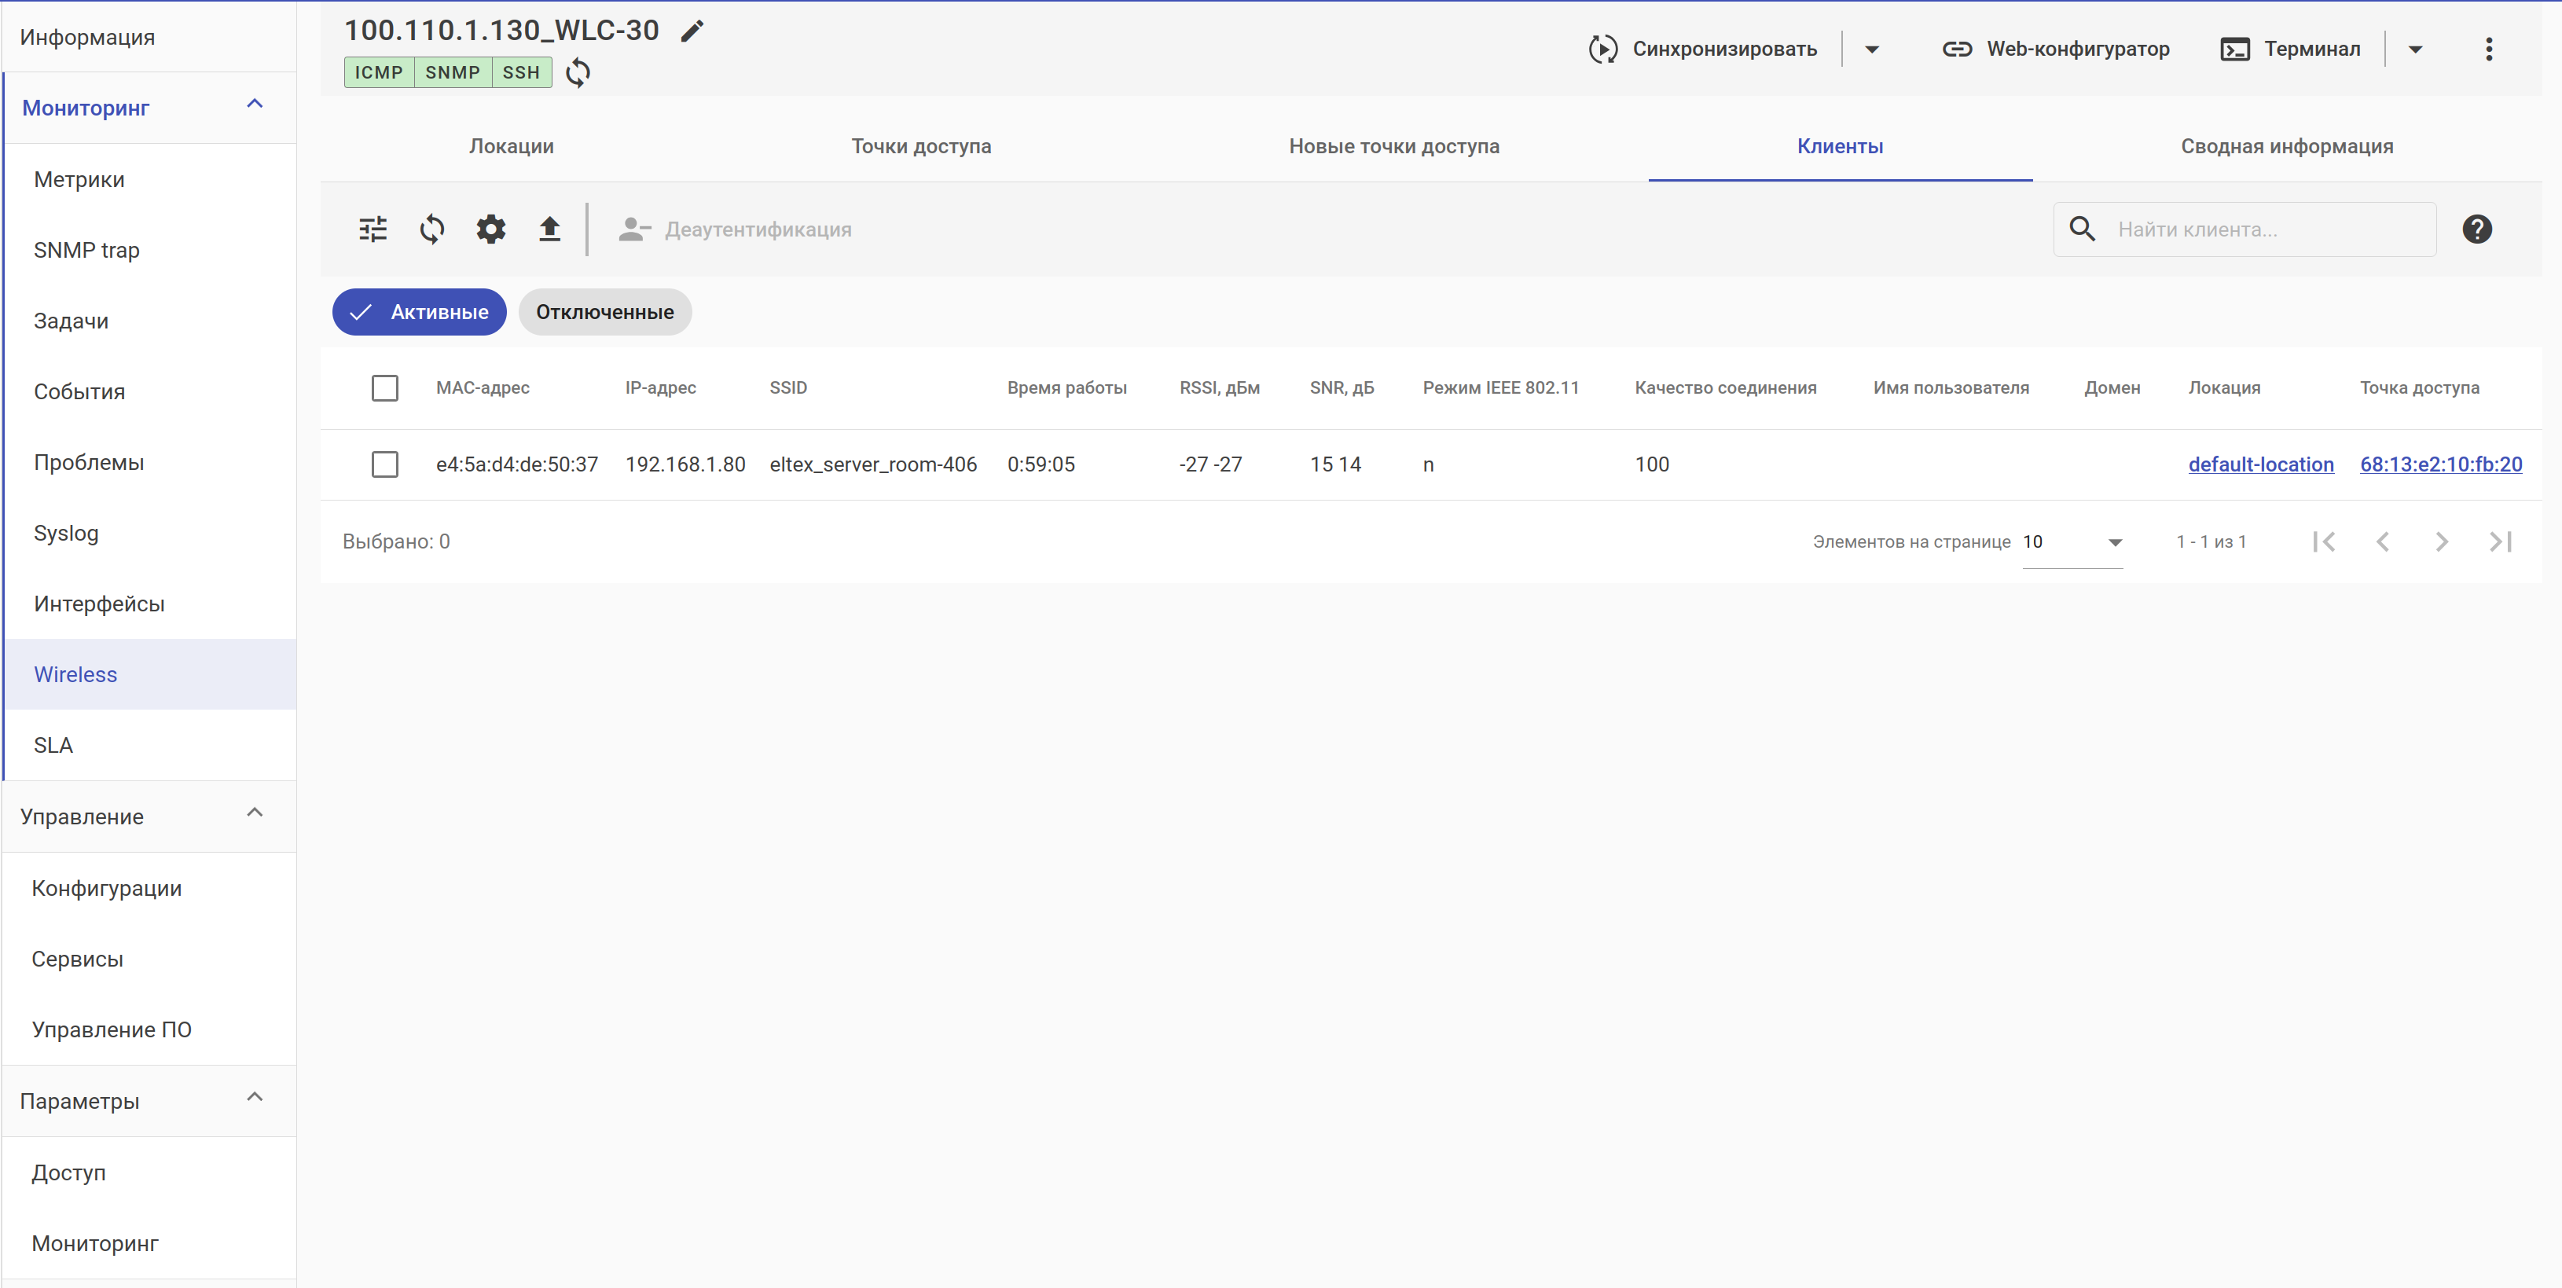
Task: Select the e4:5a:d4:de:50:37 client row checkbox
Action: tap(385, 464)
